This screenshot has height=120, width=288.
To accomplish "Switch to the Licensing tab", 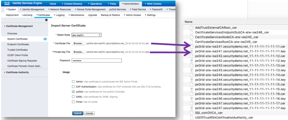I will tap(27, 15).
